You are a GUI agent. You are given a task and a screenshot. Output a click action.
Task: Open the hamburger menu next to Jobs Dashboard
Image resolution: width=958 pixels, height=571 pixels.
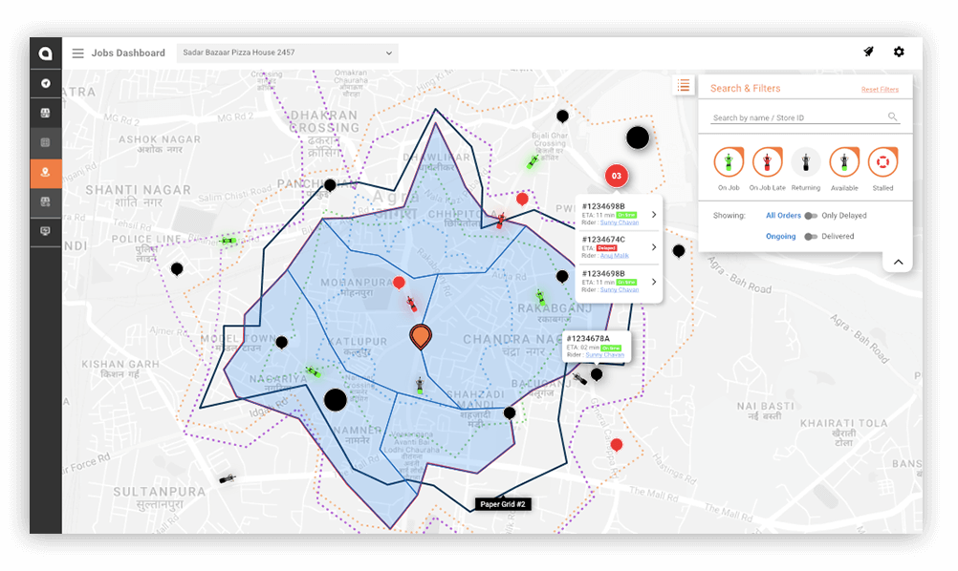[77, 53]
